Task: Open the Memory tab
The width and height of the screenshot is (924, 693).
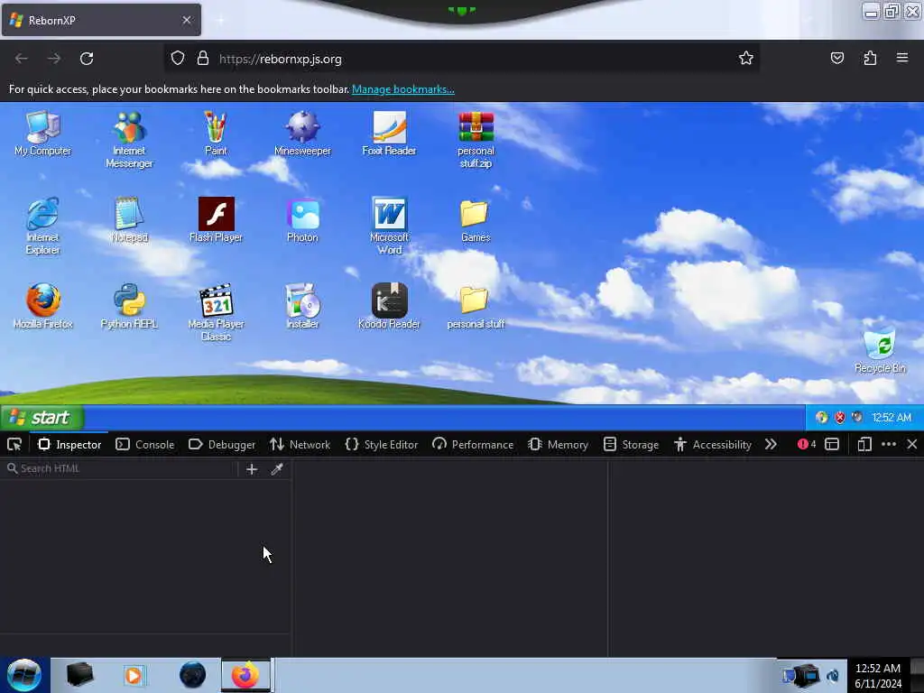Action: tap(558, 444)
